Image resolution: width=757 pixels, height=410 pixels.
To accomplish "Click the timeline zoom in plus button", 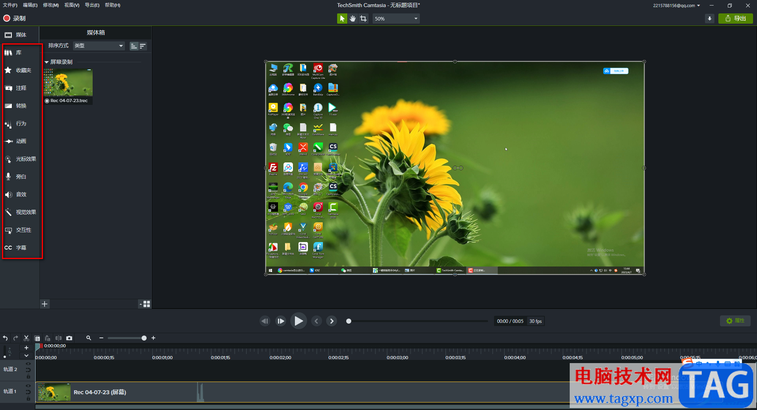I will (153, 338).
